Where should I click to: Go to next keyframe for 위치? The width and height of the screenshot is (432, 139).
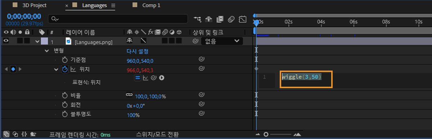click(21, 69)
